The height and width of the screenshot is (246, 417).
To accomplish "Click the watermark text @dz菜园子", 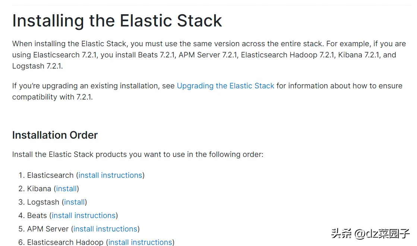I will pos(382,233).
